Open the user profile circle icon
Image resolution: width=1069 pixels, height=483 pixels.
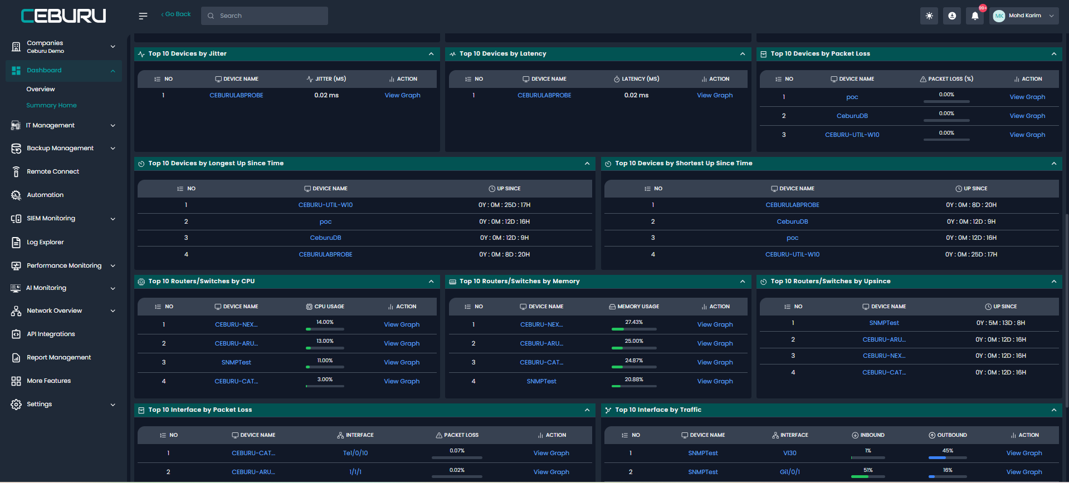click(x=952, y=16)
